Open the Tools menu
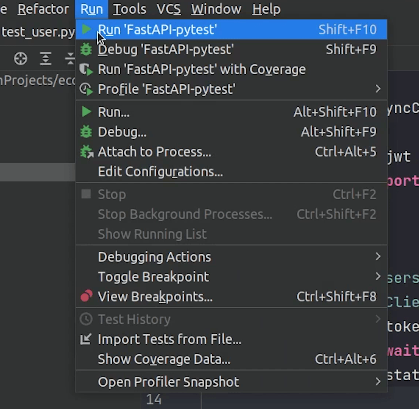Viewport: 419px width, 409px height. (x=129, y=9)
